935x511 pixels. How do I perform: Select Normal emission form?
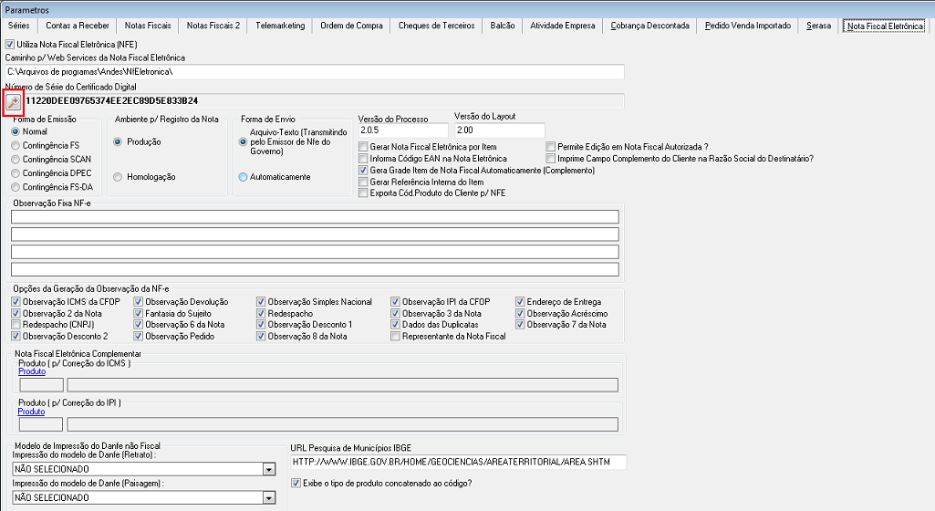coord(16,131)
